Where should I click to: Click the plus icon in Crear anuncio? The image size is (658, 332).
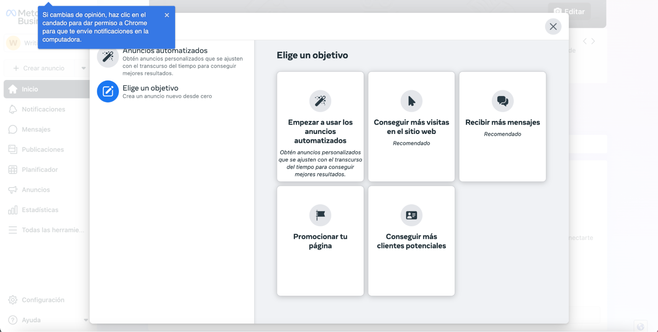click(x=16, y=68)
